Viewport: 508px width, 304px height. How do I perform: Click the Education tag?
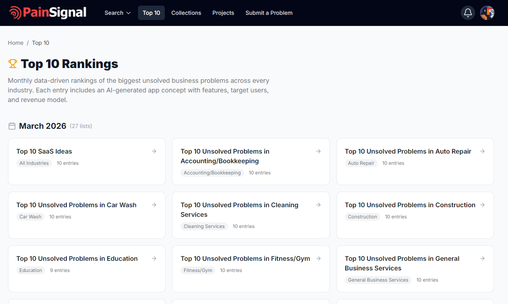(31, 270)
